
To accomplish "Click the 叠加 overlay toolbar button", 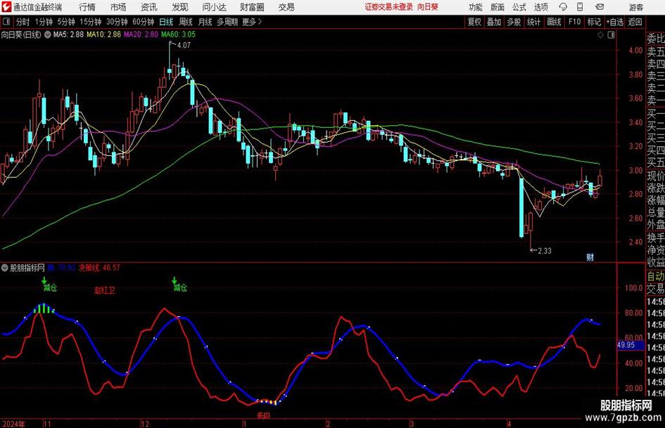I will [494, 22].
